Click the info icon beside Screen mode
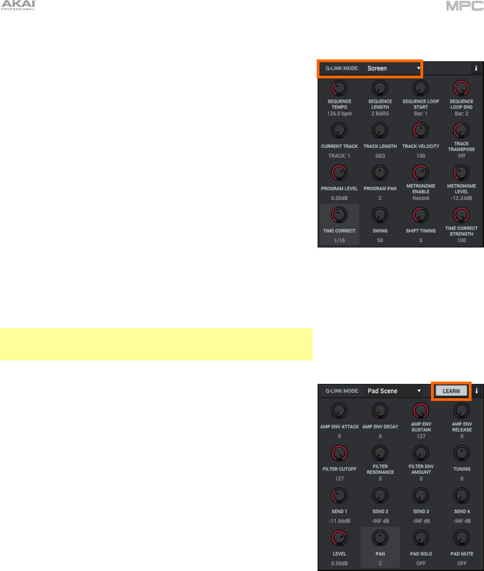 tap(476, 68)
